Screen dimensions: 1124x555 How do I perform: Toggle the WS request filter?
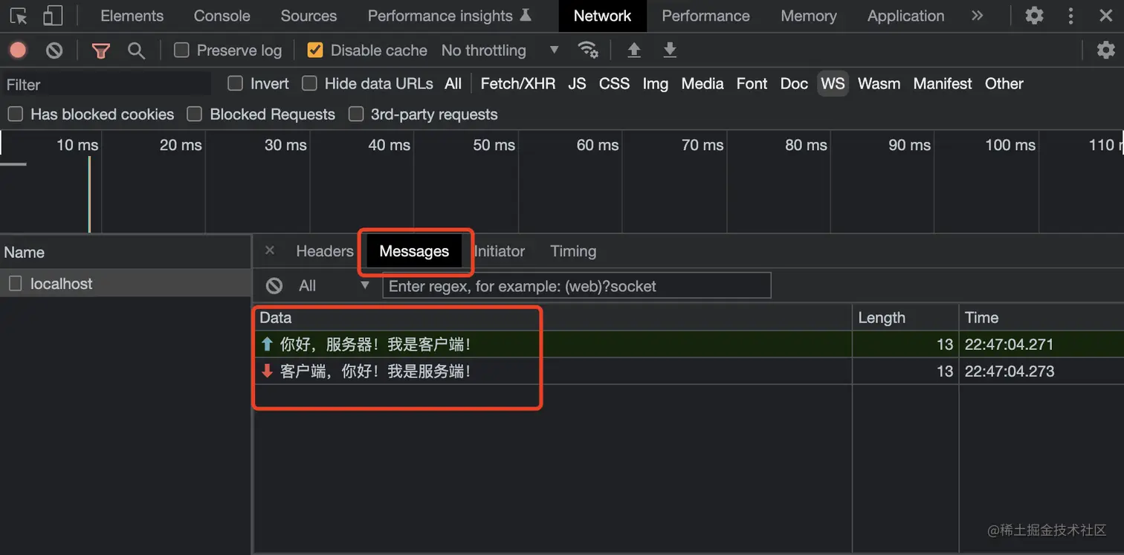[x=833, y=84]
